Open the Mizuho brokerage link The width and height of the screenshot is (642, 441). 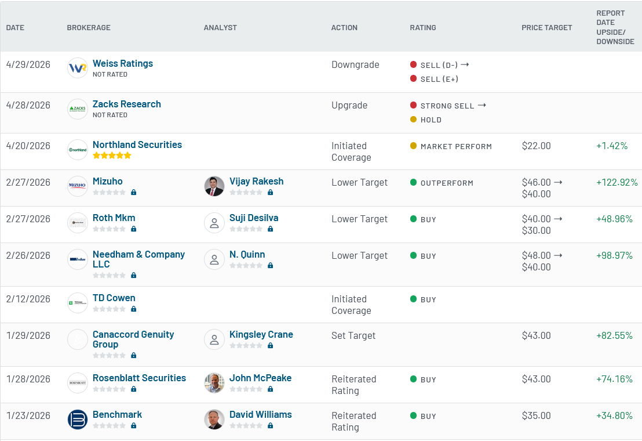[x=108, y=181]
